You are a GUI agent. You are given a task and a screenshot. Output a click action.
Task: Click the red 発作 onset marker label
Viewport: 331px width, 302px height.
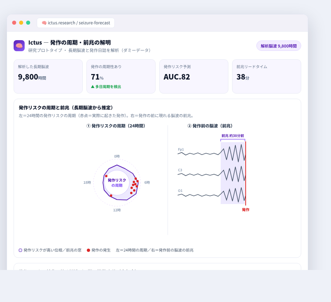246,210
